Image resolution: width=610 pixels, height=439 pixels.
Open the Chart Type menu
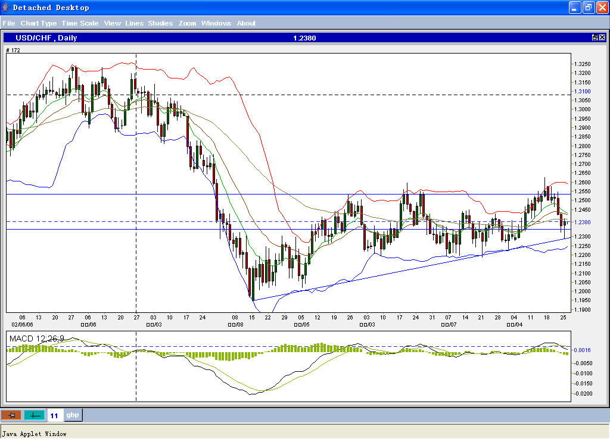point(39,23)
